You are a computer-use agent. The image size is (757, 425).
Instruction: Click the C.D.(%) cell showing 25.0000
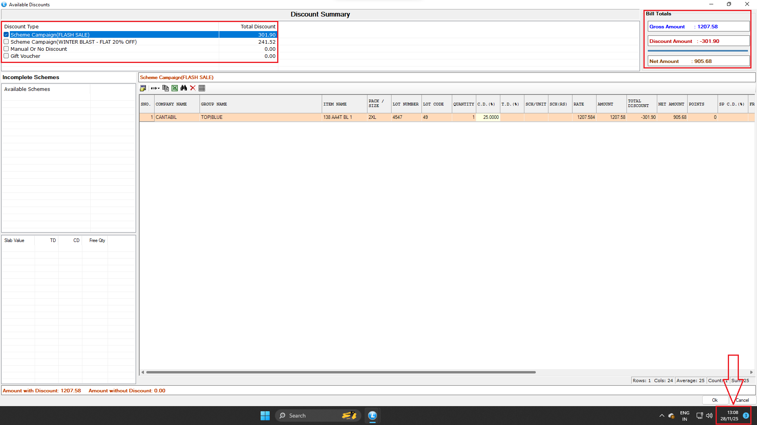click(x=488, y=117)
